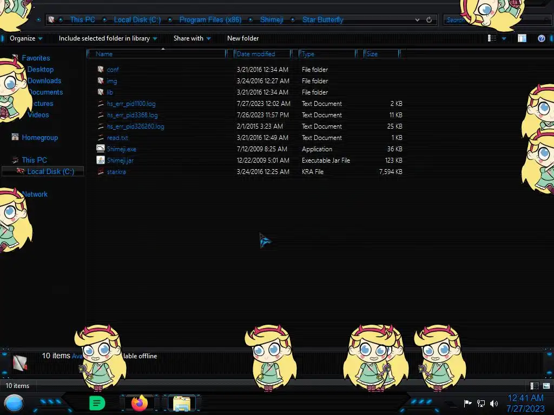Navigate to Program Files (x86) breadcrumb
The width and height of the screenshot is (554, 415).
point(210,20)
